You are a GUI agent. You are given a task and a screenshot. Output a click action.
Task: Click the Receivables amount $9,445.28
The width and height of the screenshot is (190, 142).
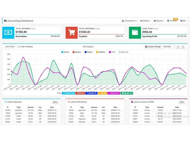[x=55, y=36]
